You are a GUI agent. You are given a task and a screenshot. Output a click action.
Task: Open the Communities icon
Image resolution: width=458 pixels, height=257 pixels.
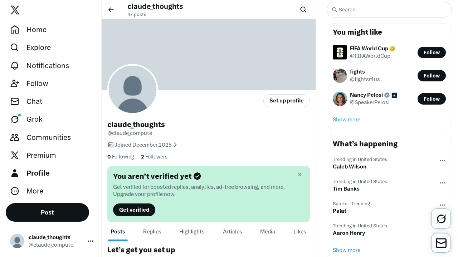pos(15,137)
